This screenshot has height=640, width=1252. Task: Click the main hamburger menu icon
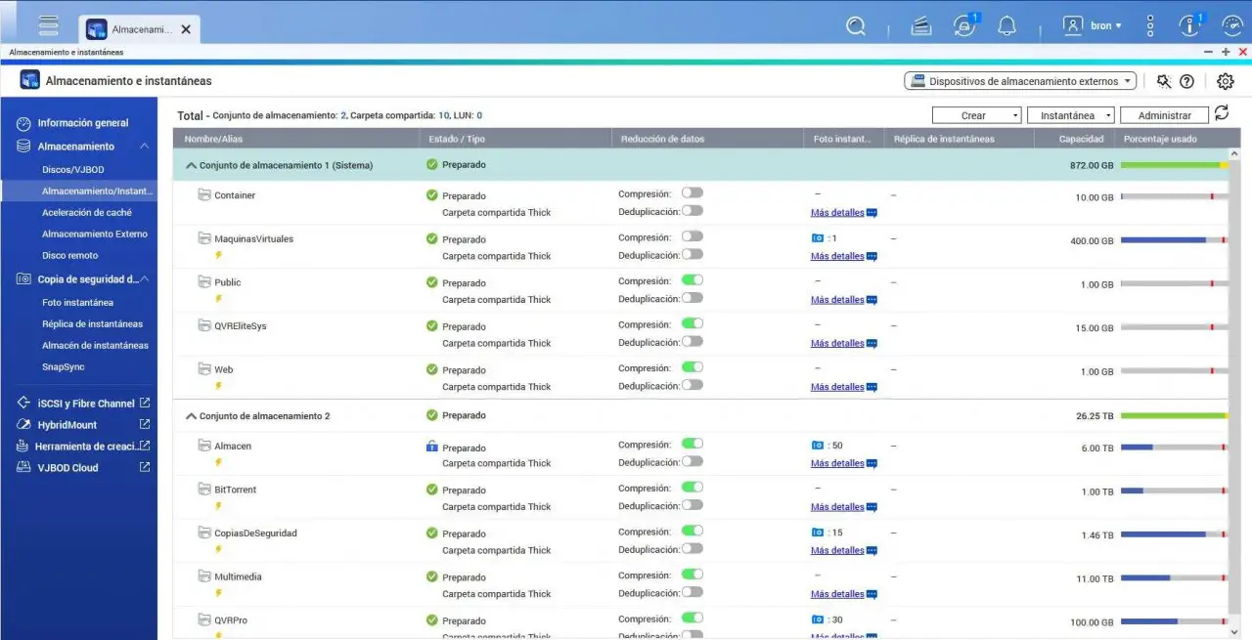pyautogui.click(x=48, y=26)
